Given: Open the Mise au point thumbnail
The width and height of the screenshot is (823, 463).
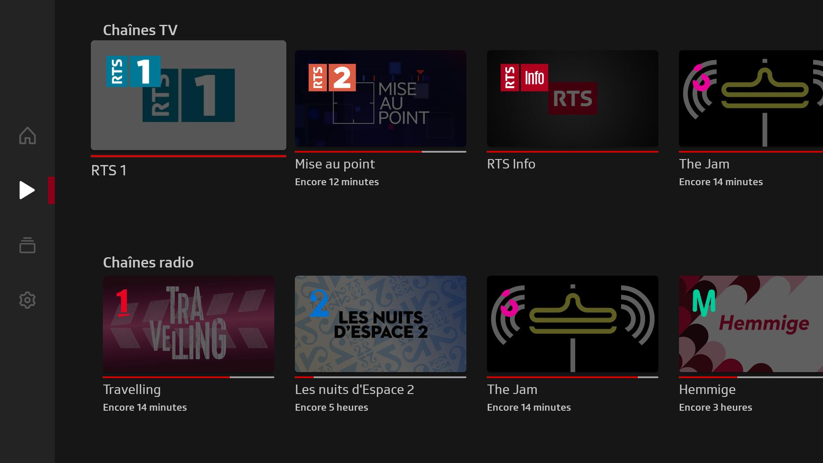Looking at the screenshot, I should pos(381,99).
